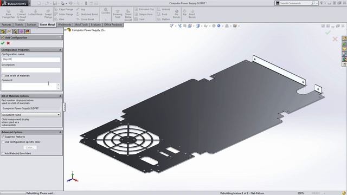347x195 pixels.
Task: Select the Extruded Cut tool
Action: tap(144, 9)
